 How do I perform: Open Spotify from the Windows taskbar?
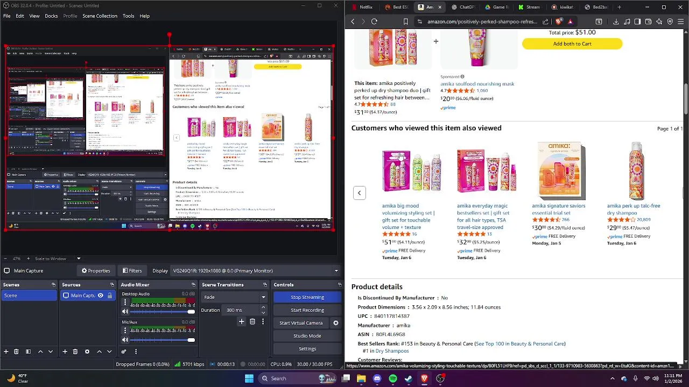(x=393, y=378)
